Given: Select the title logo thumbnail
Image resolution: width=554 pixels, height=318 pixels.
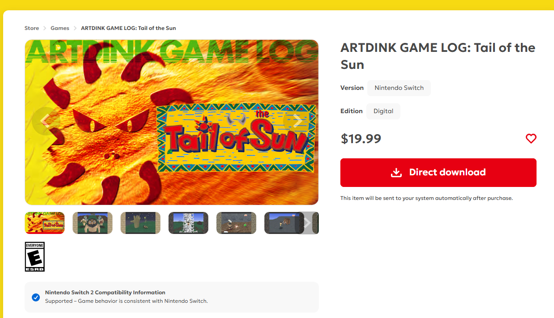Looking at the screenshot, I should (44, 223).
